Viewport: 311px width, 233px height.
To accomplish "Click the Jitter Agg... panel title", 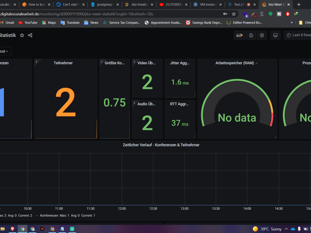I will [180, 63].
